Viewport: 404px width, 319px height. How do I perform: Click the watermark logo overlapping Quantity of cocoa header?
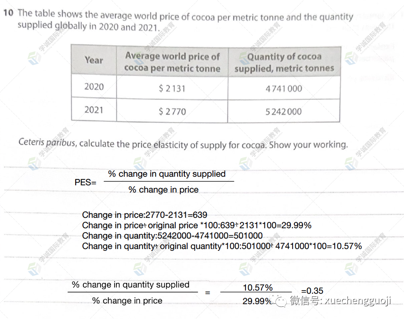[x=244, y=58]
